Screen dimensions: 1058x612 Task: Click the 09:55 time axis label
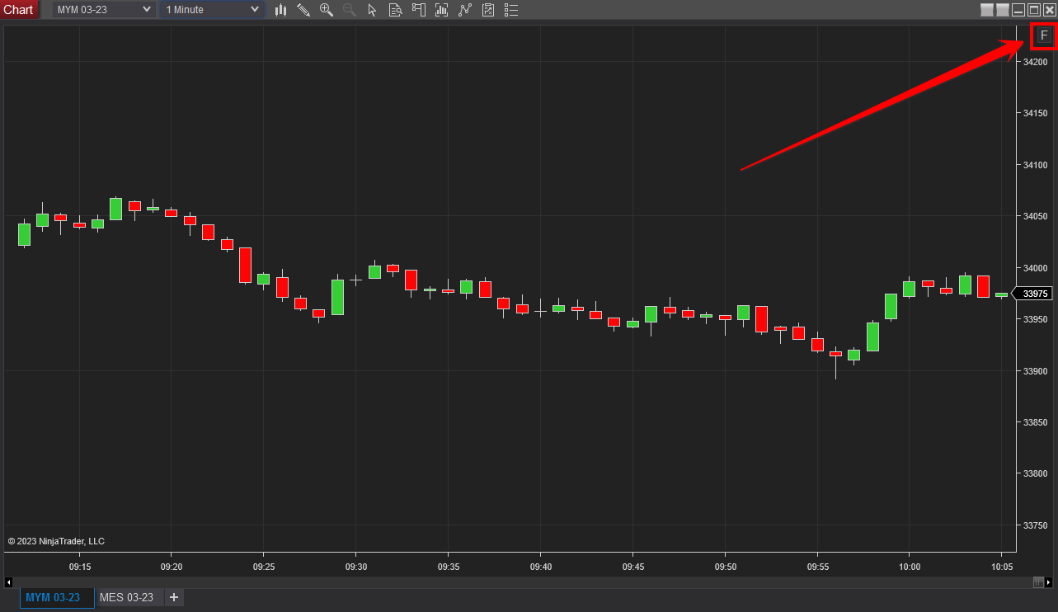pyautogui.click(x=817, y=567)
